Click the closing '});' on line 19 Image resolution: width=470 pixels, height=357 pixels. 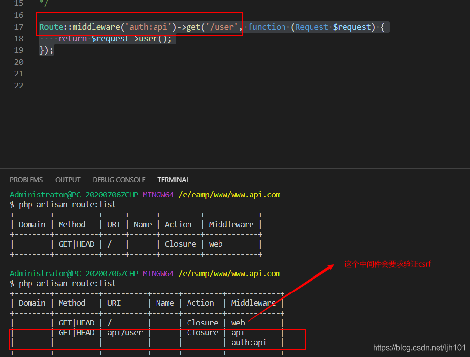coord(46,50)
